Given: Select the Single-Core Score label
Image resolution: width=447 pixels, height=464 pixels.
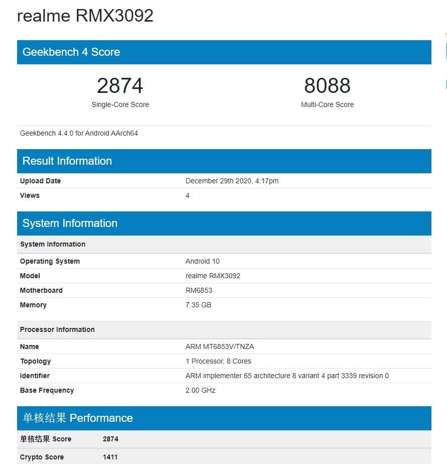Looking at the screenshot, I should point(121,104).
